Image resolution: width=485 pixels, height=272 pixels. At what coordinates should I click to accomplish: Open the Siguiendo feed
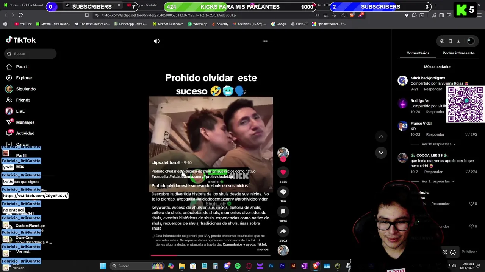click(25, 89)
